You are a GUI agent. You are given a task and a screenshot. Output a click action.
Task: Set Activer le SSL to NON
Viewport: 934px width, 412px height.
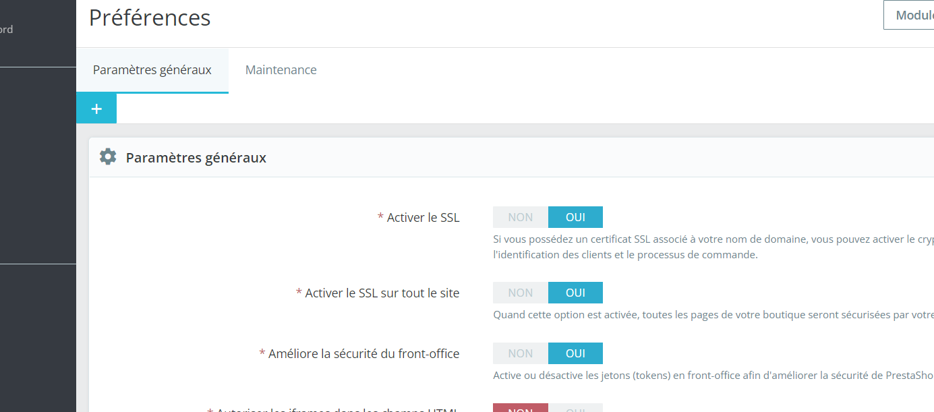(x=521, y=217)
